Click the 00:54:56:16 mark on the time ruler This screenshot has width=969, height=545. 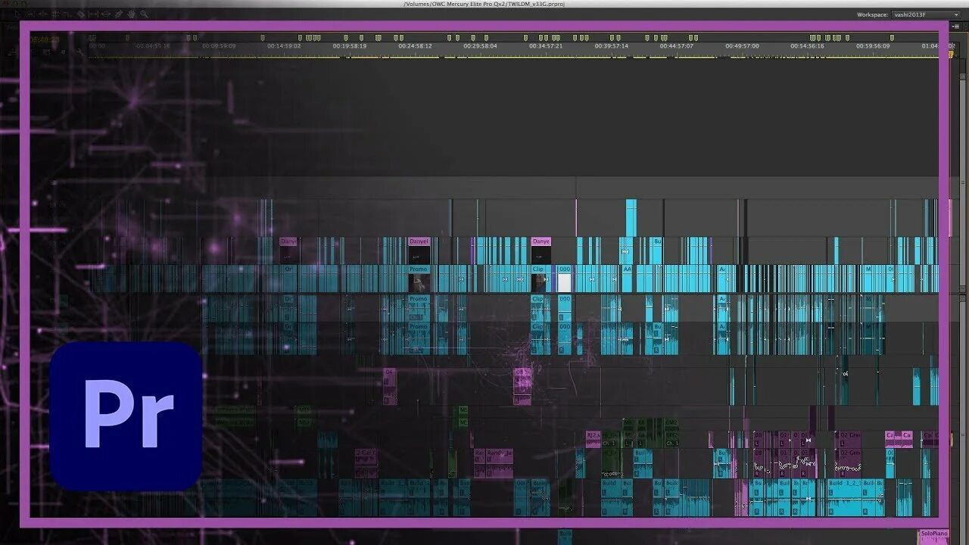coord(807,45)
